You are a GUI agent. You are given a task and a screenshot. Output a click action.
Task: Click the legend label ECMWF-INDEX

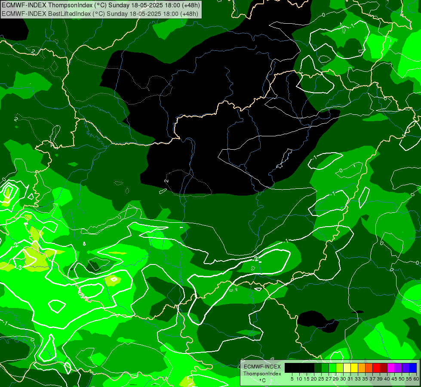coord(262,367)
